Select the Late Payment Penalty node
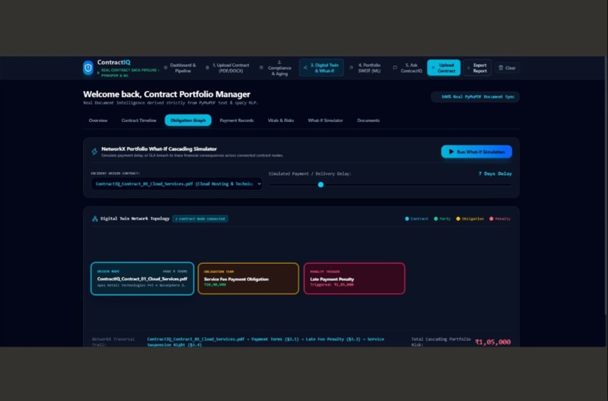 pos(355,279)
